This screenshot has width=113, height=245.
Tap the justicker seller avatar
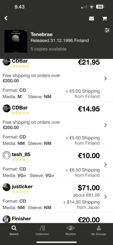click(7, 187)
